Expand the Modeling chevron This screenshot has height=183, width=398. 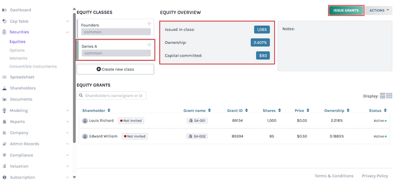[67, 111]
